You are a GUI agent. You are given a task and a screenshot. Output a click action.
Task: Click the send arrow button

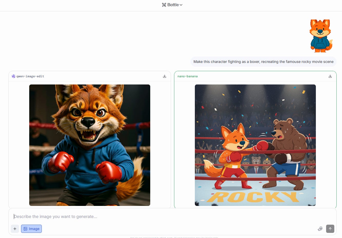coord(330,229)
